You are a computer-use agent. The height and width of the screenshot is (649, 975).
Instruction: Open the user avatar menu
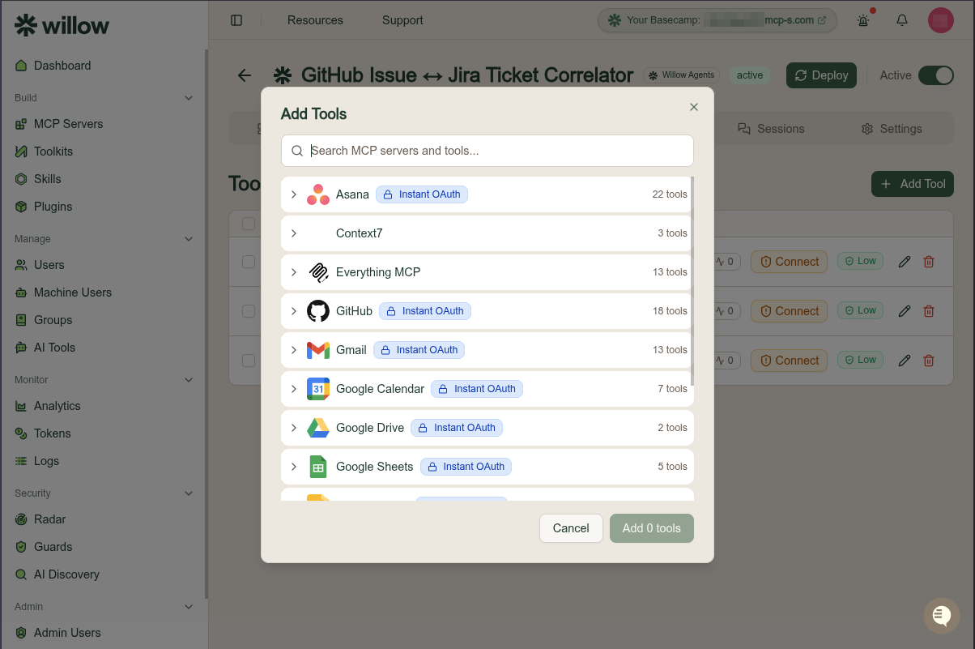coord(940,20)
